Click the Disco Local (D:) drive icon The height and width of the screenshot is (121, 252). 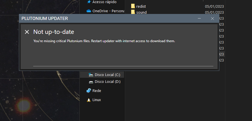91,82
